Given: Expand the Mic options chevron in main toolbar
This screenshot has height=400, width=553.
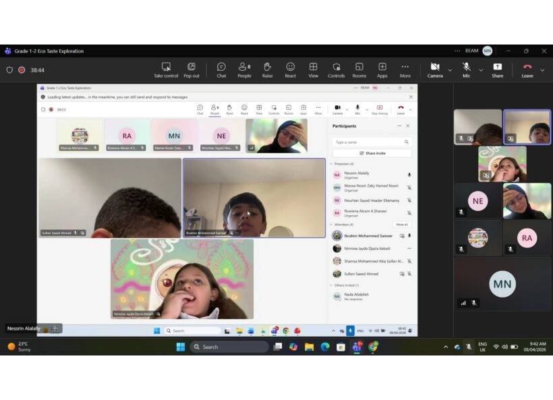Looking at the screenshot, I should [481, 69].
